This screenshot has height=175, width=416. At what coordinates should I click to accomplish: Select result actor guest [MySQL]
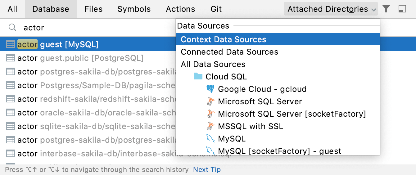(88, 44)
